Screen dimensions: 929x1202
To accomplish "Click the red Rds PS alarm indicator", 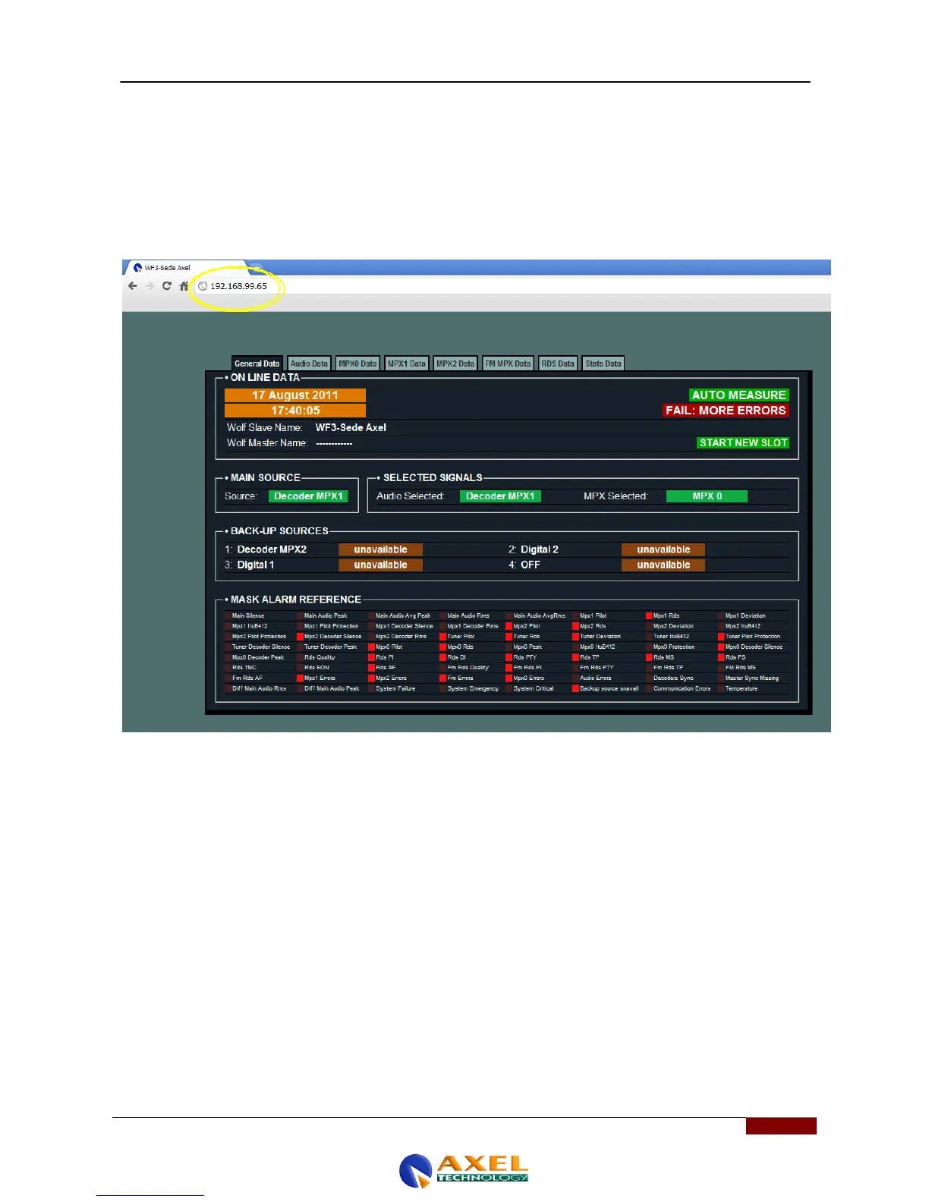I will point(721,657).
